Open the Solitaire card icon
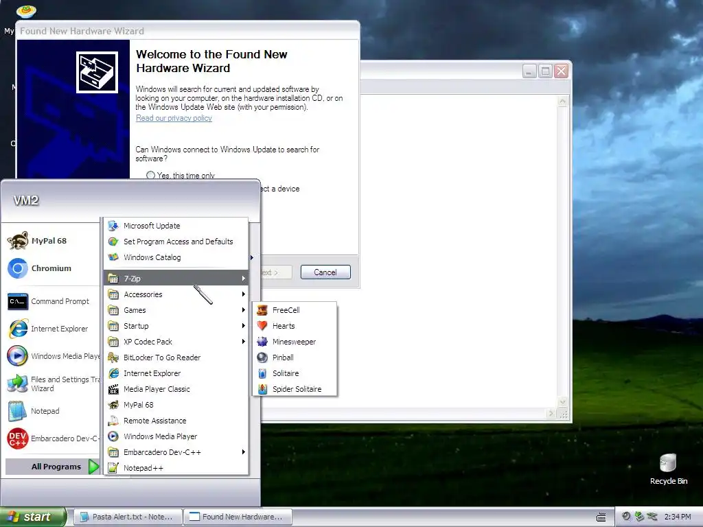703x527 pixels. click(262, 373)
